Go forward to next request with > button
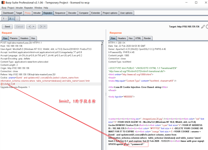The width and height of the screenshot is (208, 150). pos(41,27)
